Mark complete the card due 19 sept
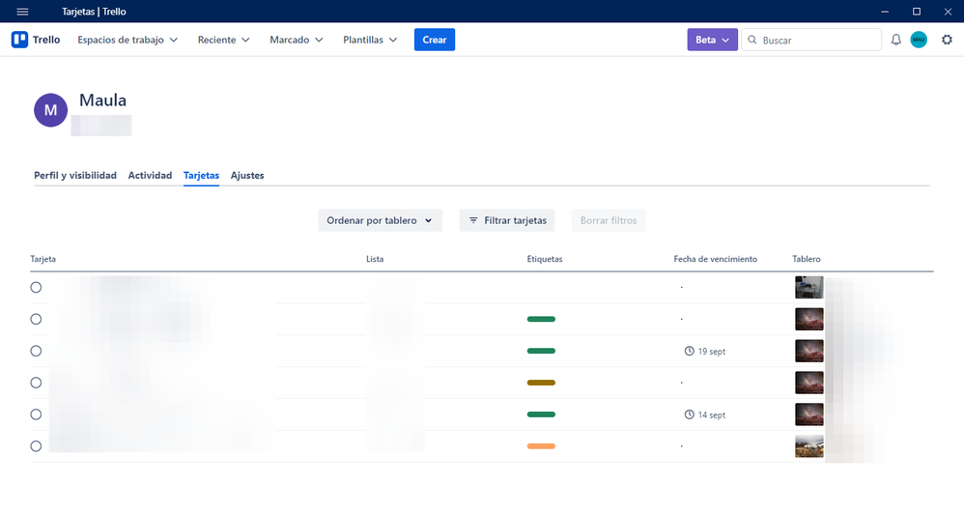Screen dimensions: 964x514 (x=37, y=351)
